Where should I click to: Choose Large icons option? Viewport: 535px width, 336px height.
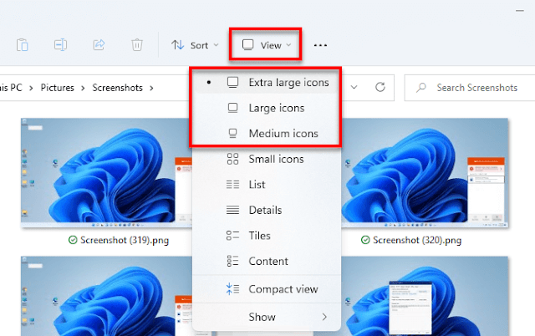[267, 108]
